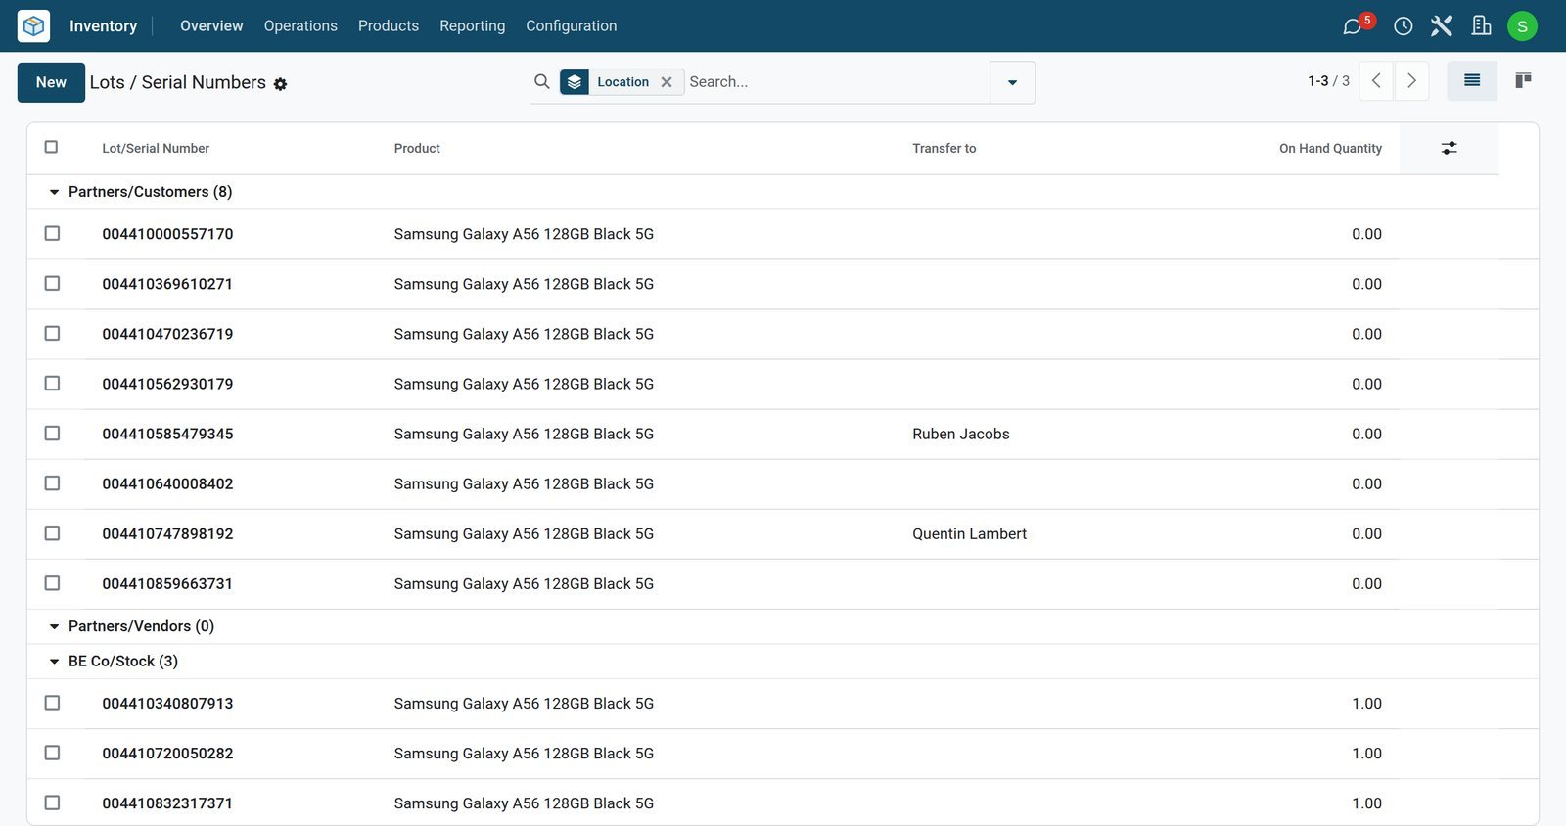The height and width of the screenshot is (826, 1566).
Task: Open the messages notification icon
Action: (1354, 26)
